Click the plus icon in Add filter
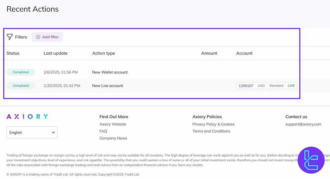 pyautogui.click(x=38, y=37)
